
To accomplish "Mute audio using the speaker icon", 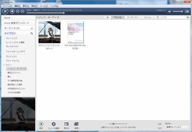I will (170, 11).
